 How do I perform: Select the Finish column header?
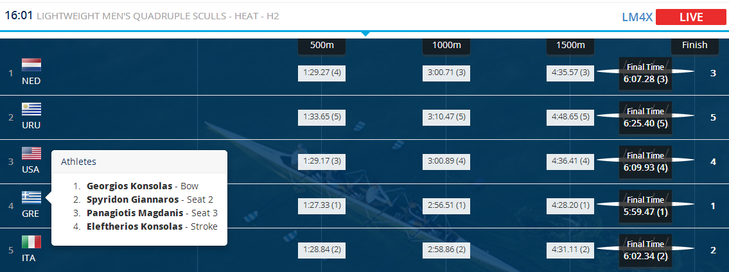click(x=694, y=46)
